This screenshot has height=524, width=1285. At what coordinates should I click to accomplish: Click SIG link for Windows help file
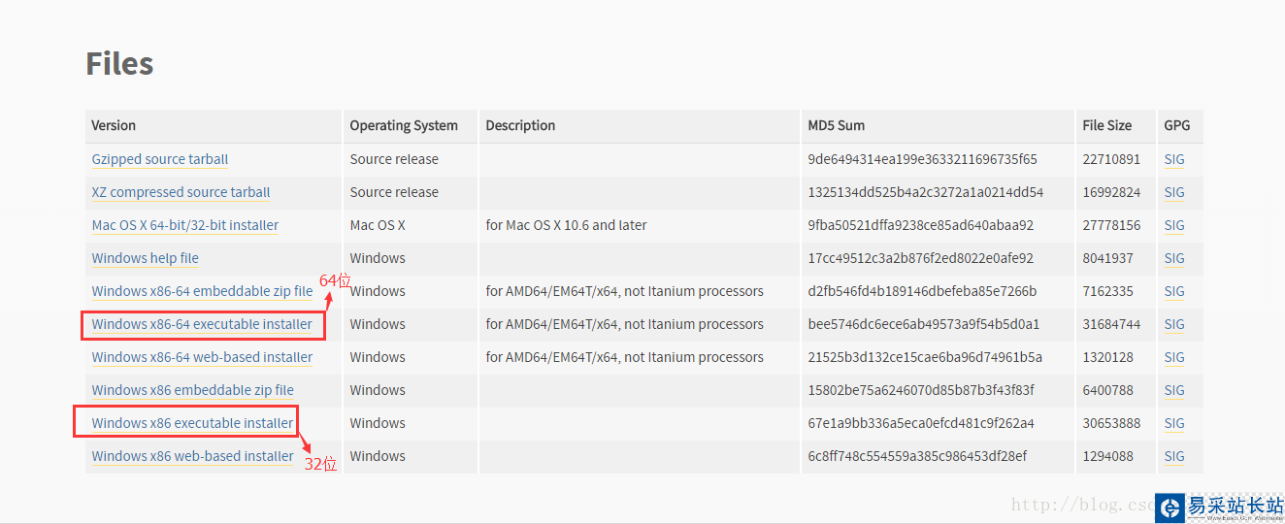tap(1174, 258)
